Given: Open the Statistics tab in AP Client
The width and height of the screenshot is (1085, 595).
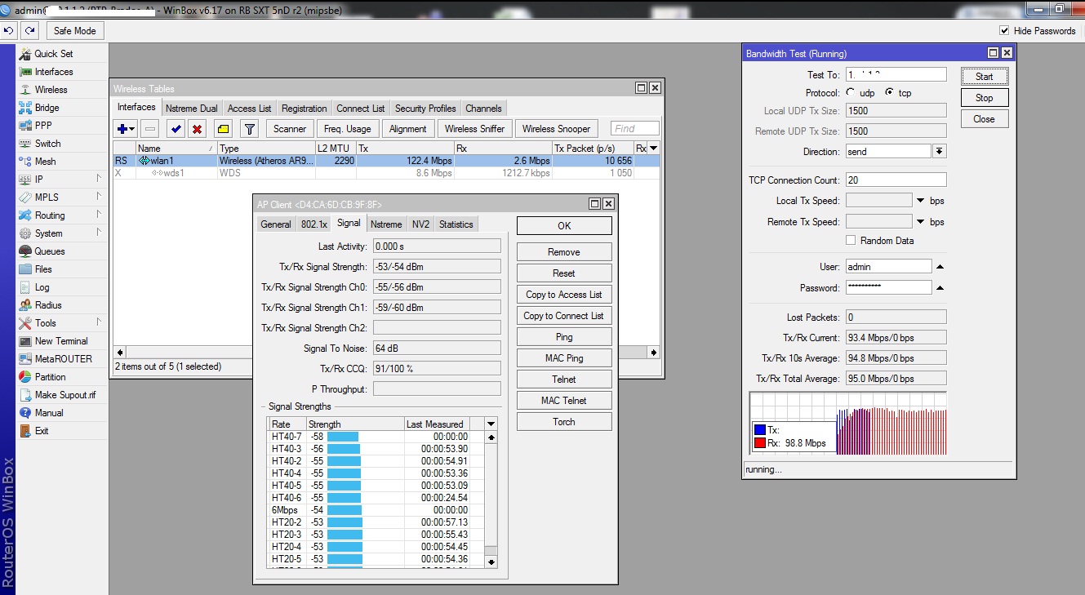Looking at the screenshot, I should pyautogui.click(x=456, y=224).
